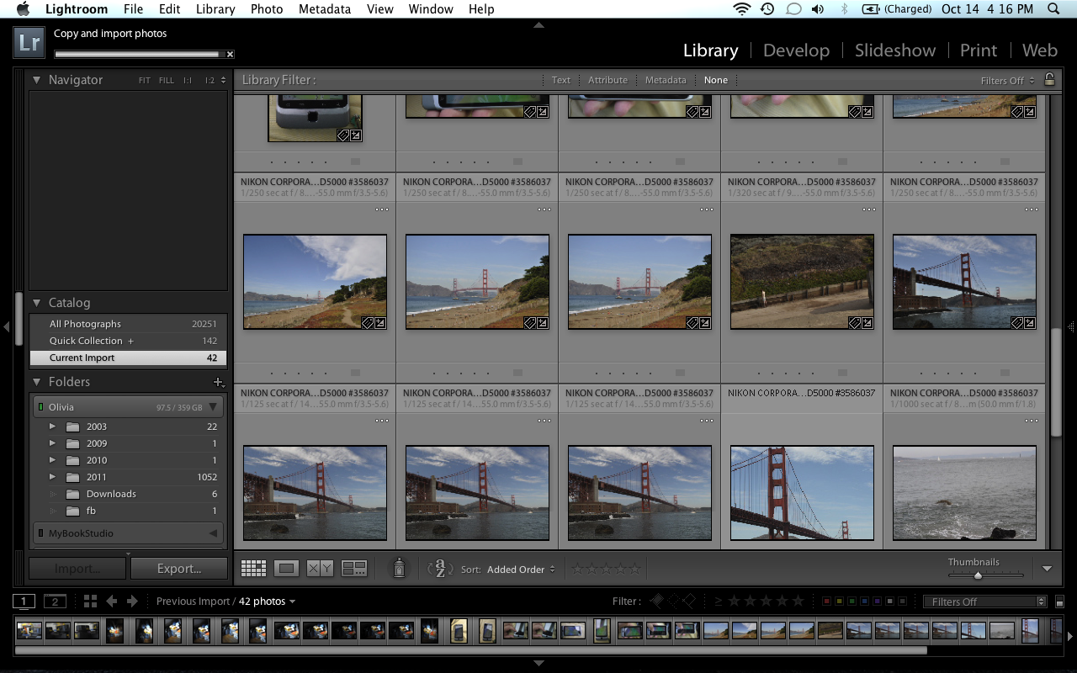The image size is (1077, 673).
Task: Collapse Olivia volume disclosure triangle
Action: pos(214,407)
